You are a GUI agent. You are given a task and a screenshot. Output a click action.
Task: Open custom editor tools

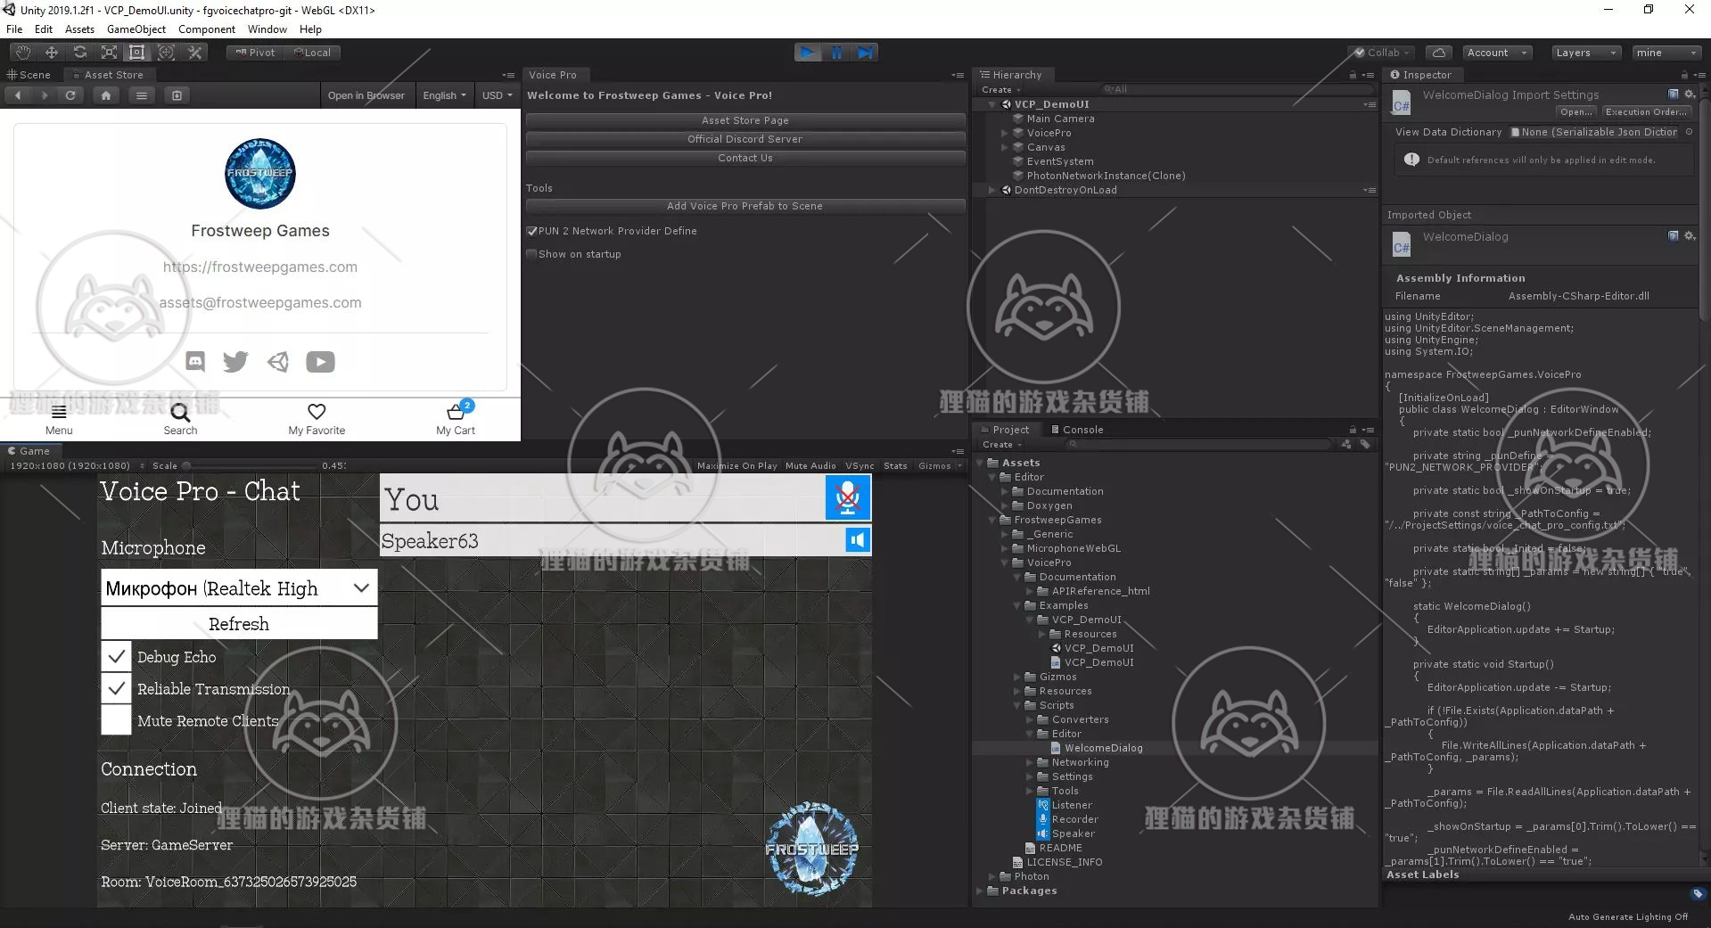(x=194, y=53)
